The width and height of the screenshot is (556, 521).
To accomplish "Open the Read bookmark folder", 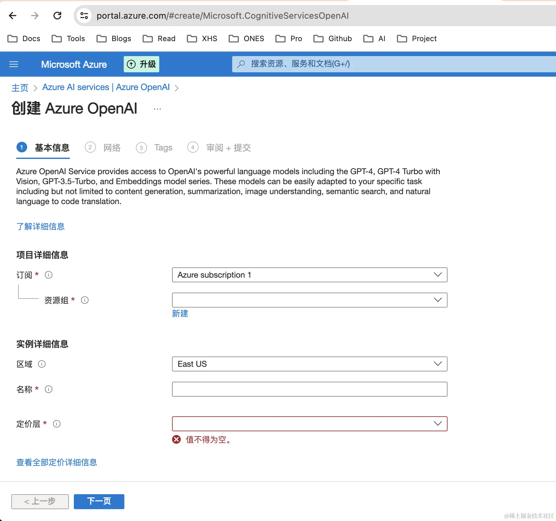I will (159, 39).
